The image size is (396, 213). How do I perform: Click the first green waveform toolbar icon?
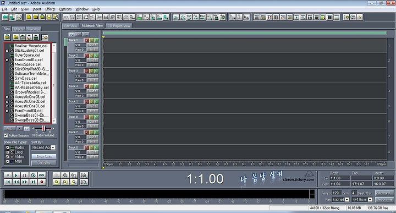pos(5,17)
